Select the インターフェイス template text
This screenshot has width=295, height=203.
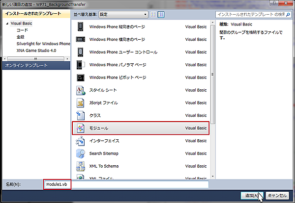(104, 141)
